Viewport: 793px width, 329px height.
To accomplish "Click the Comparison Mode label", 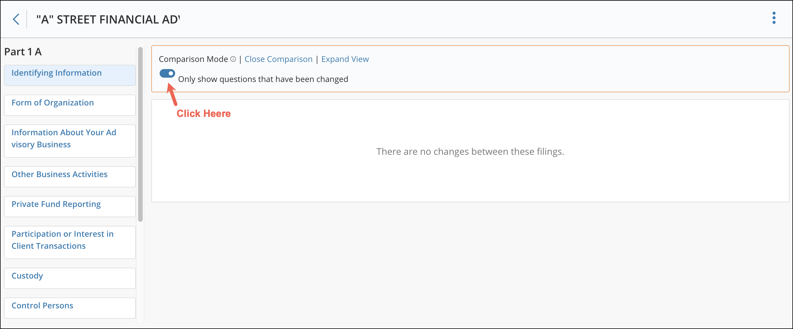I will [x=193, y=59].
